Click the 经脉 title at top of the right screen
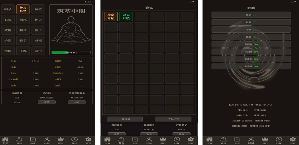Viewport: 299px width, 145px height. point(251,8)
